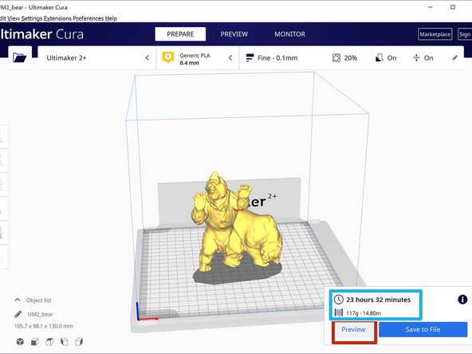Click the pencil icon beside UM2_bear

(x=18, y=314)
